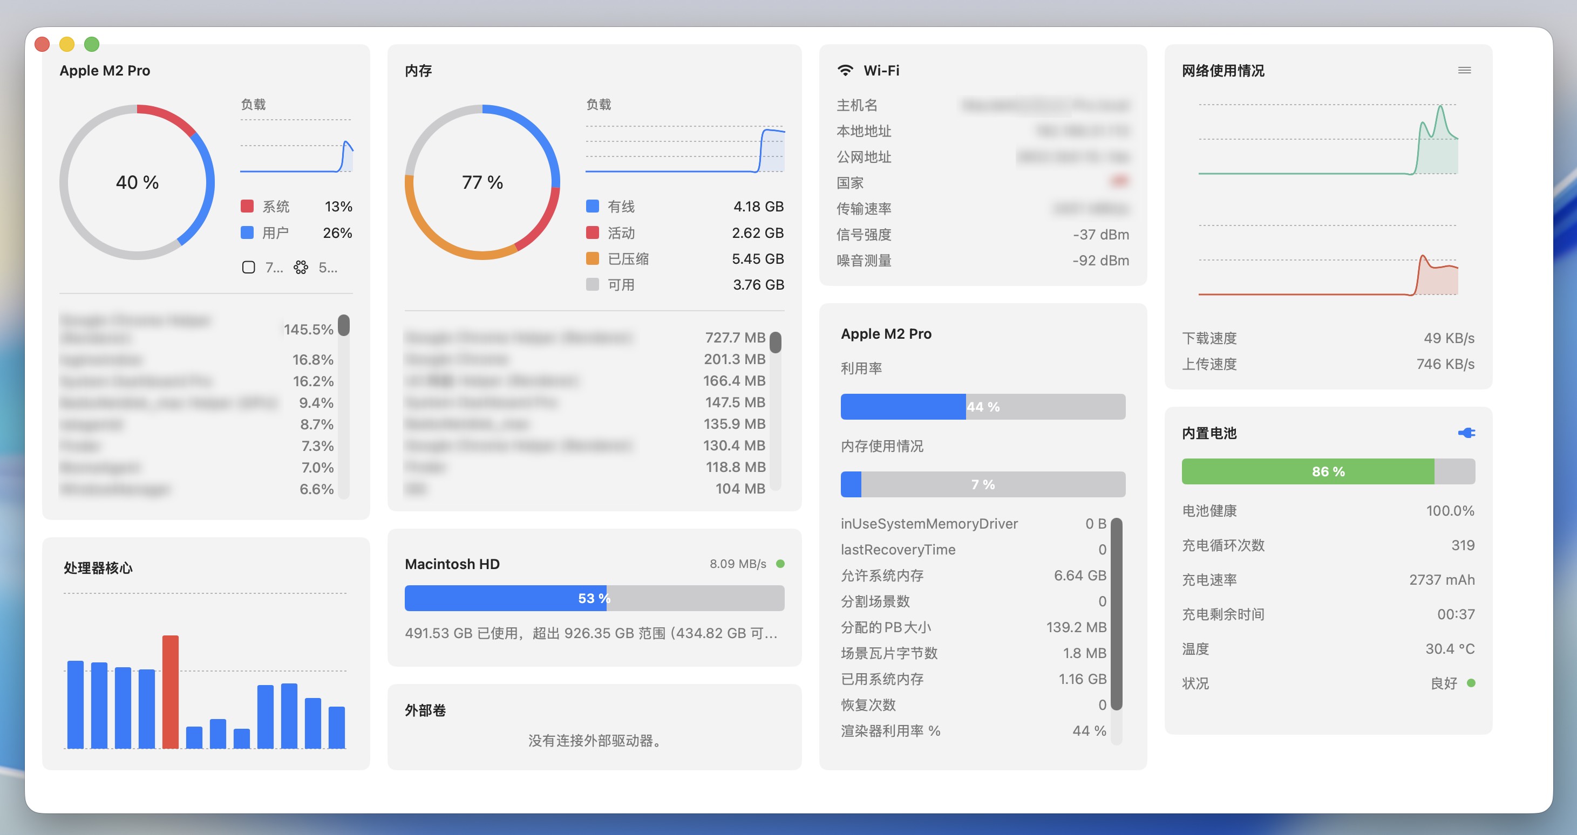Click the CPU process list scrollbar
The image size is (1577, 835).
point(343,326)
